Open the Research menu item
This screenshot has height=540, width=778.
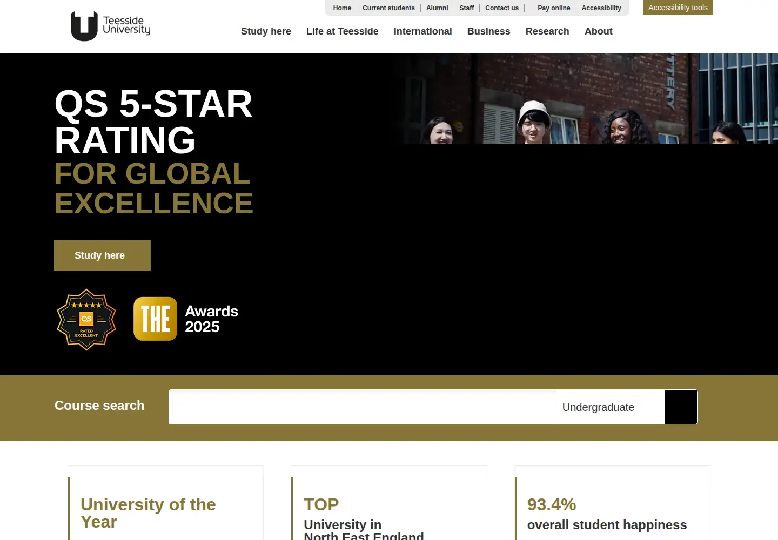click(547, 31)
